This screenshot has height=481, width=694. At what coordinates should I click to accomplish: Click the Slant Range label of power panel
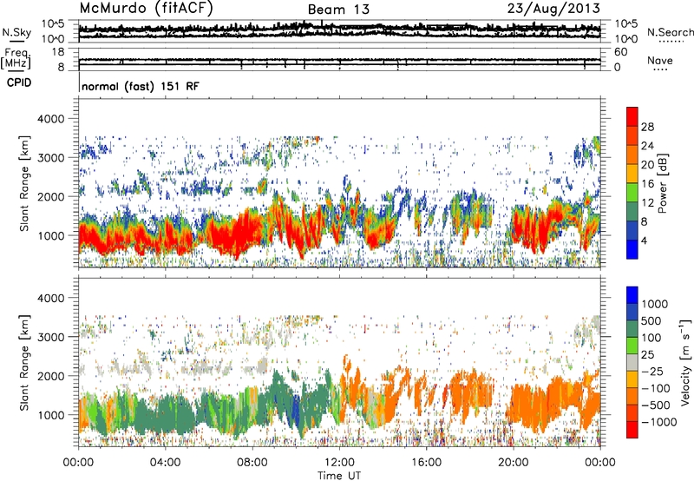click(24, 183)
